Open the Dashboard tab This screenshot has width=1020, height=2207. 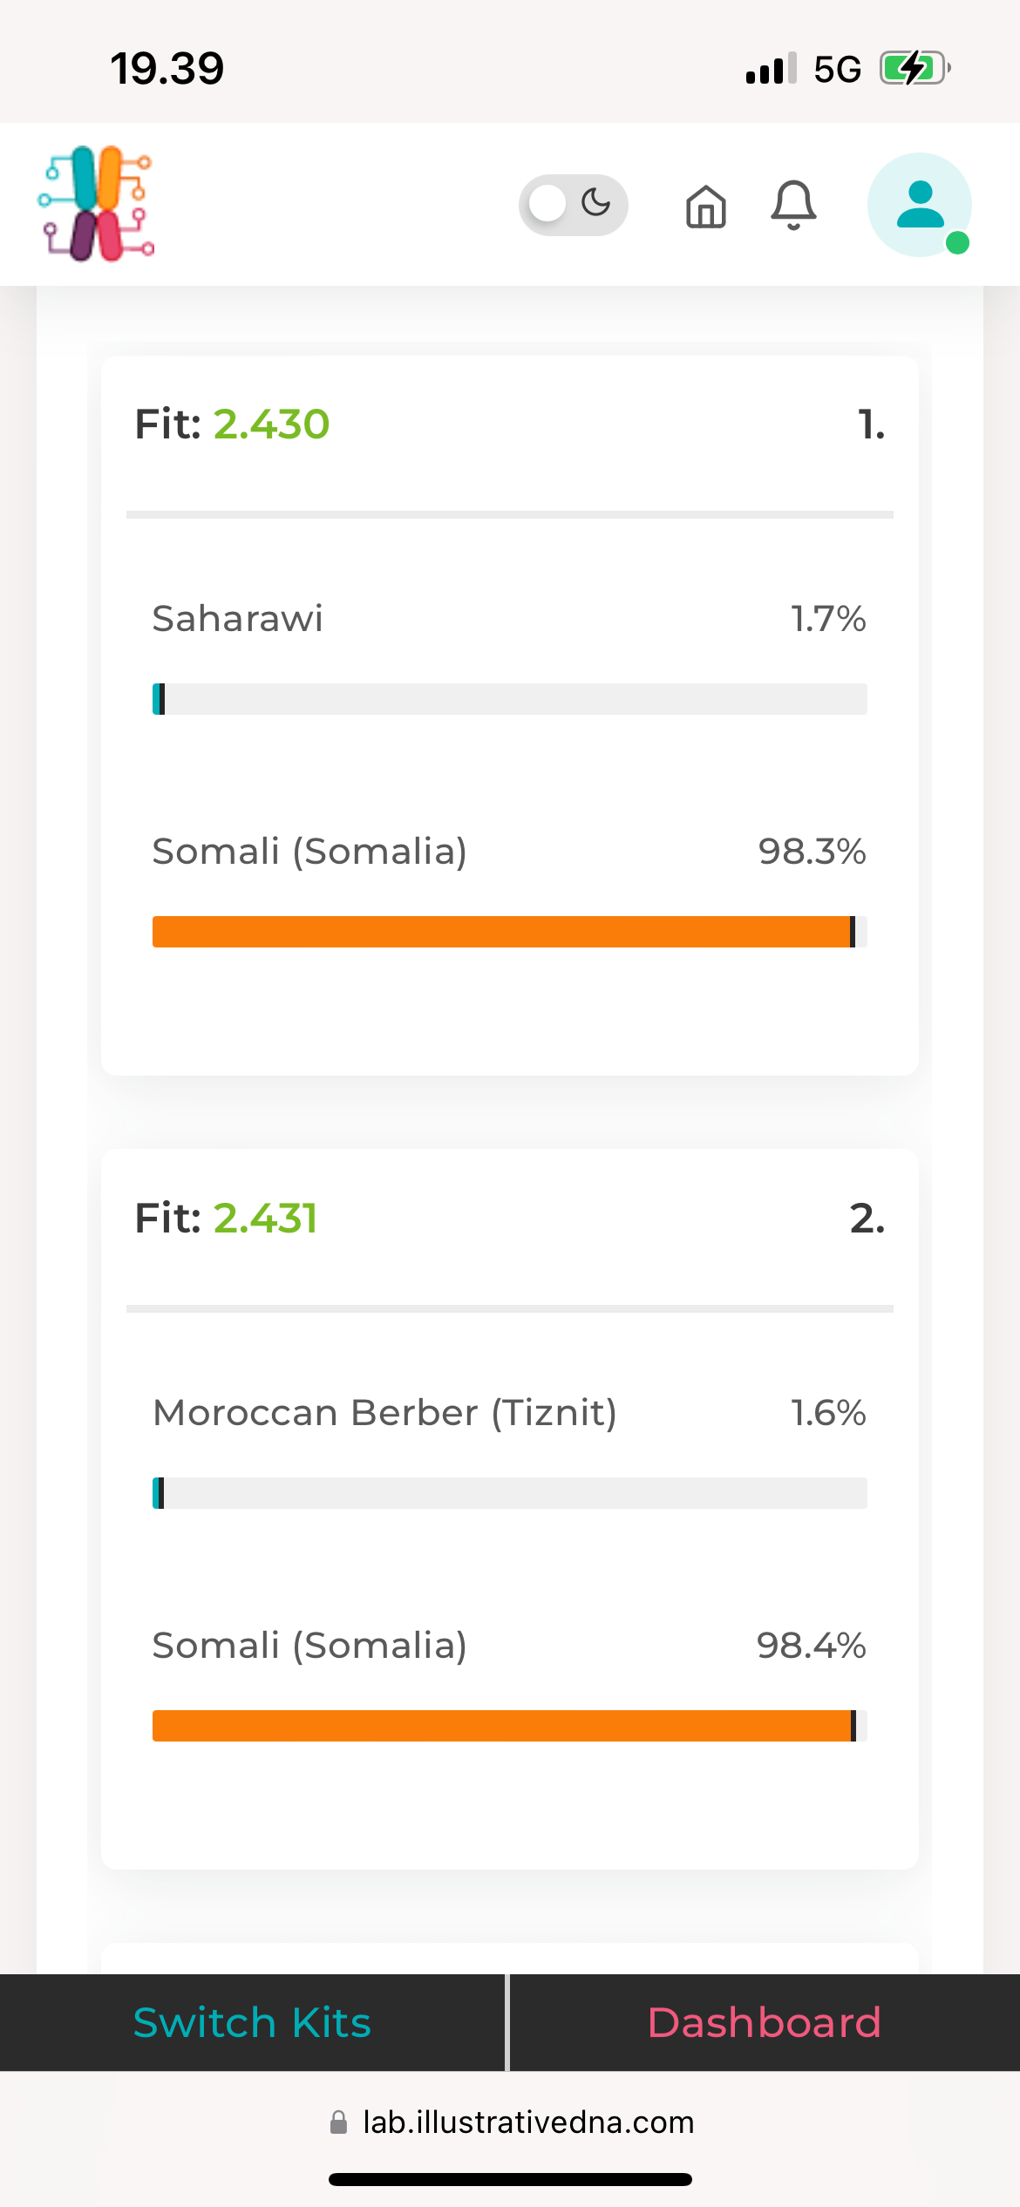pyautogui.click(x=764, y=2022)
